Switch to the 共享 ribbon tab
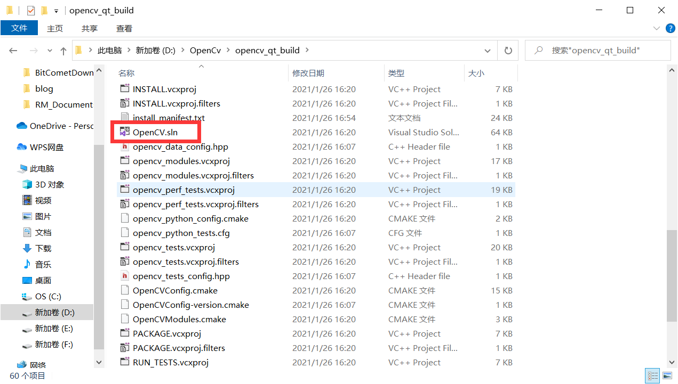The image size is (678, 384). point(90,28)
